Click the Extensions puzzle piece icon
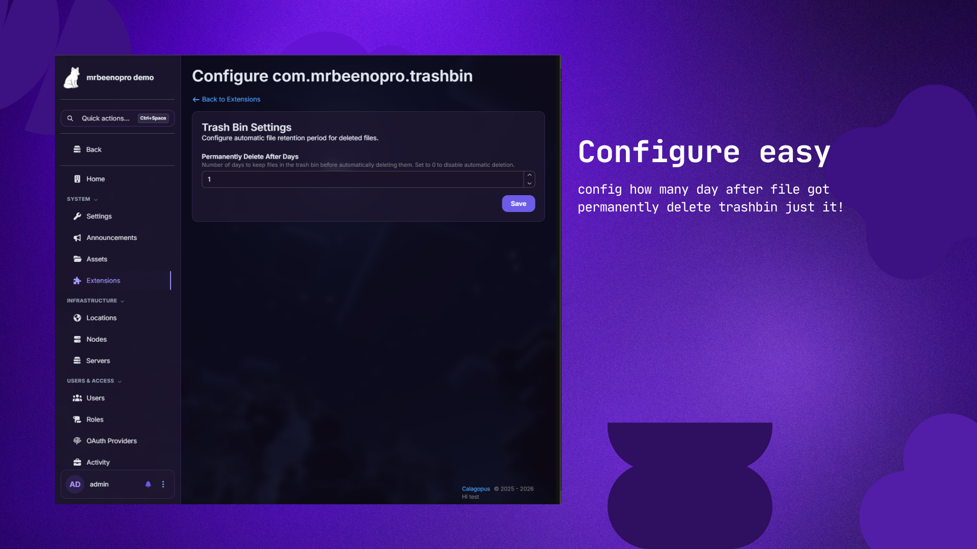This screenshot has width=977, height=549. point(77,281)
